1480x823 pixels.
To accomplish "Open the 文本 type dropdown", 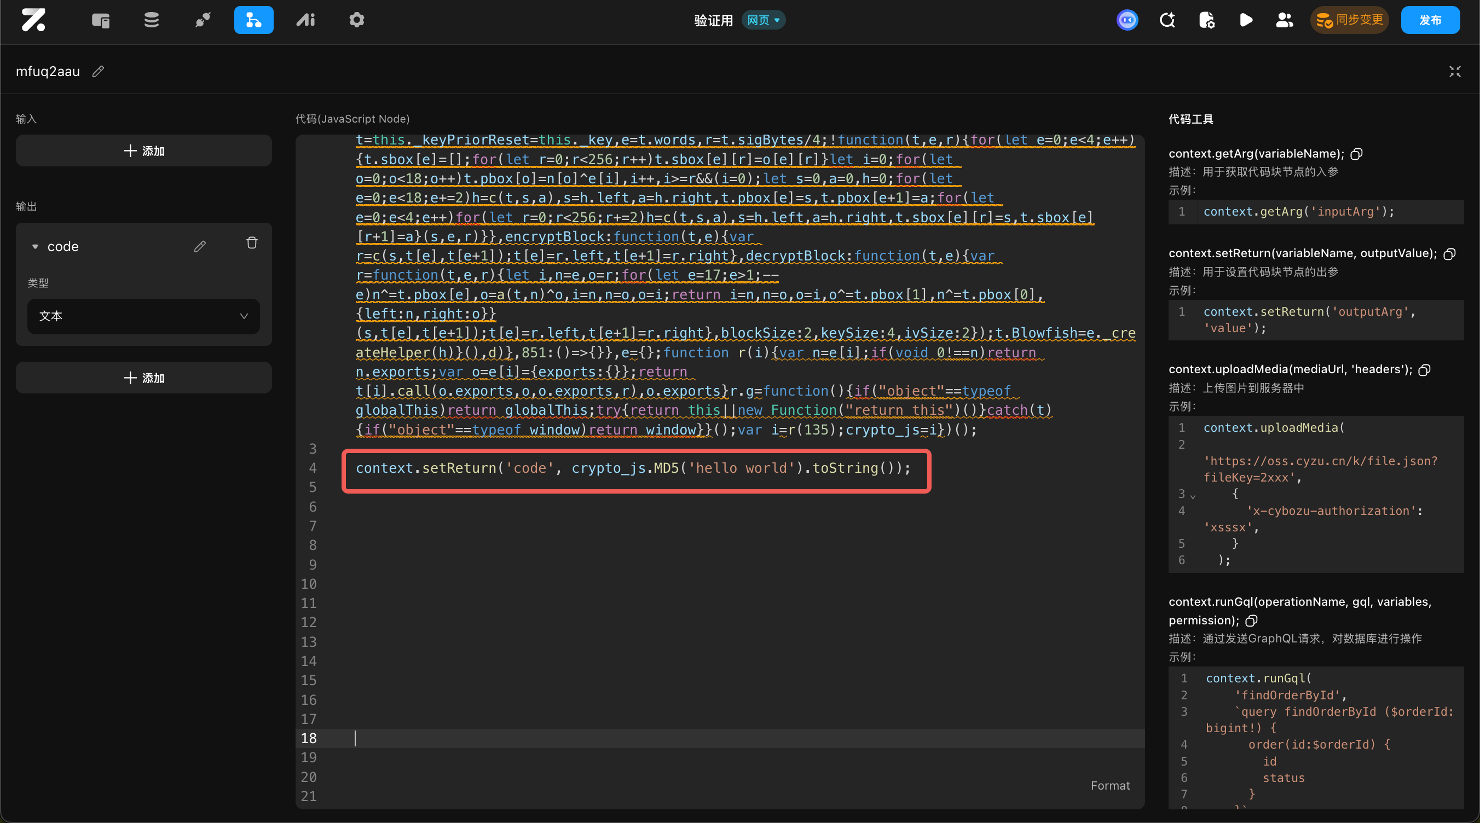I will tap(143, 316).
